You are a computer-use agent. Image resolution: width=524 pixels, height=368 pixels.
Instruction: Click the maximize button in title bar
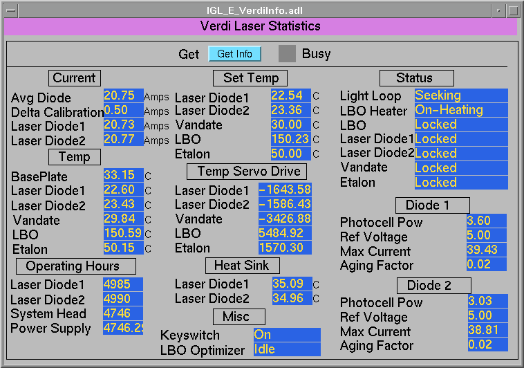coord(513,10)
